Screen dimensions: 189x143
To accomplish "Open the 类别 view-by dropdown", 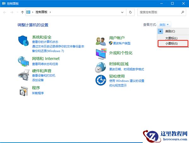I will [x=164, y=25].
